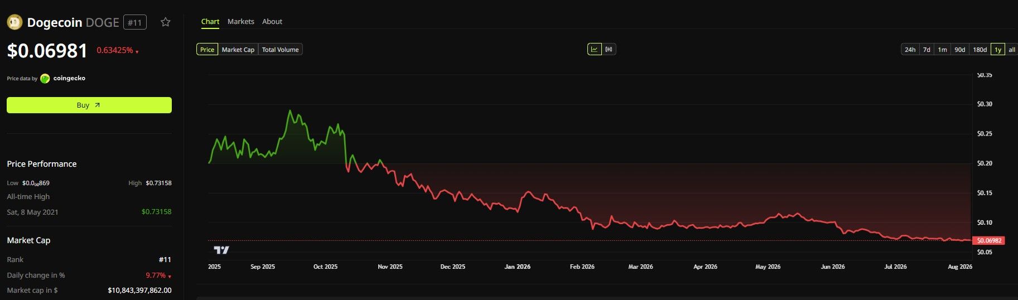Click the Price Performance heading
1018x300 pixels.
point(42,164)
